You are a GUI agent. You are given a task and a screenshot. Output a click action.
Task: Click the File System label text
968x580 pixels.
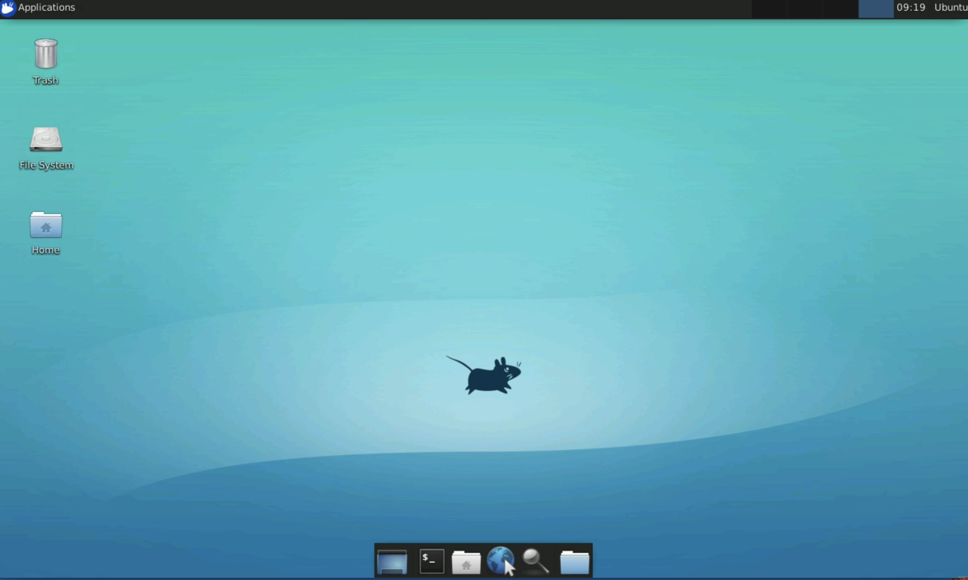coord(46,165)
